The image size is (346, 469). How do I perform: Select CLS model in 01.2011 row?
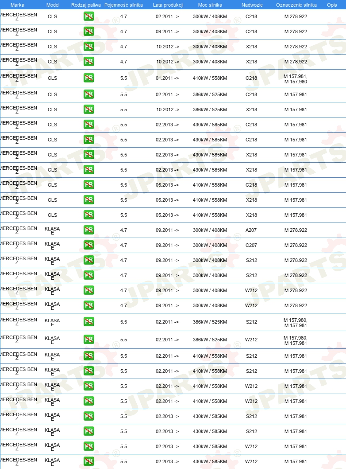52,78
